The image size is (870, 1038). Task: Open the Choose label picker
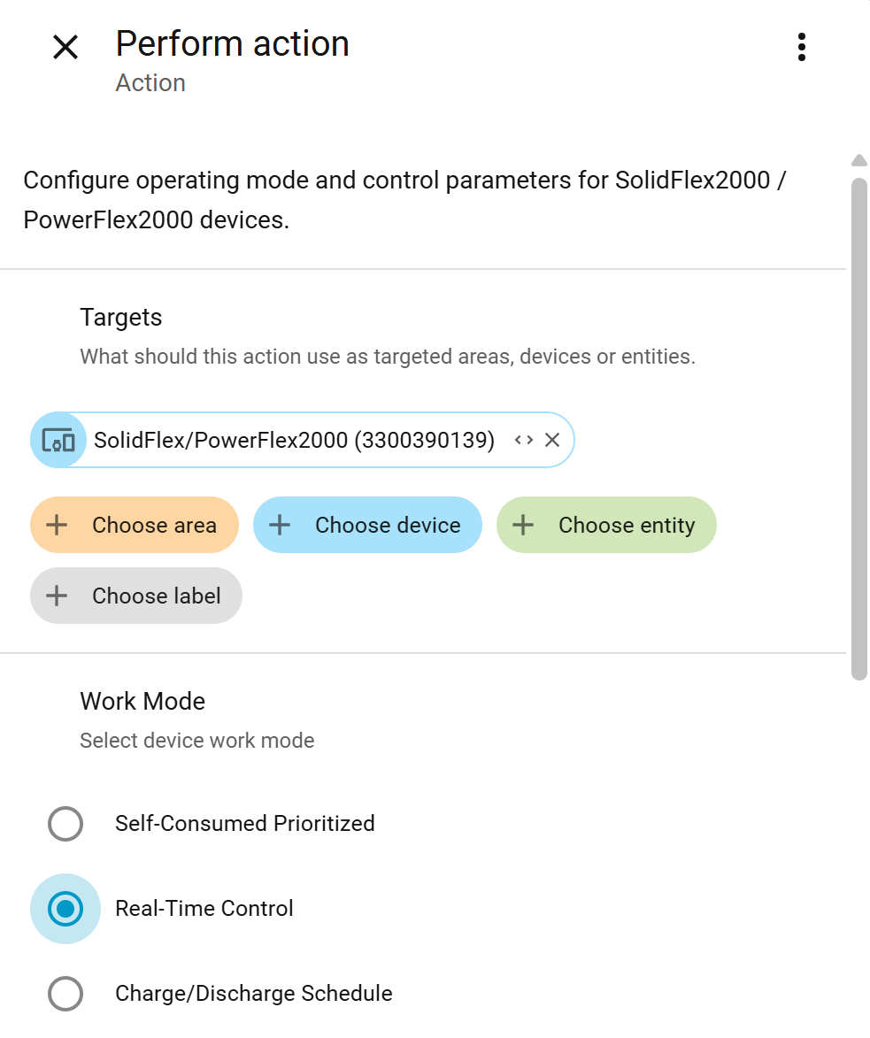point(156,596)
